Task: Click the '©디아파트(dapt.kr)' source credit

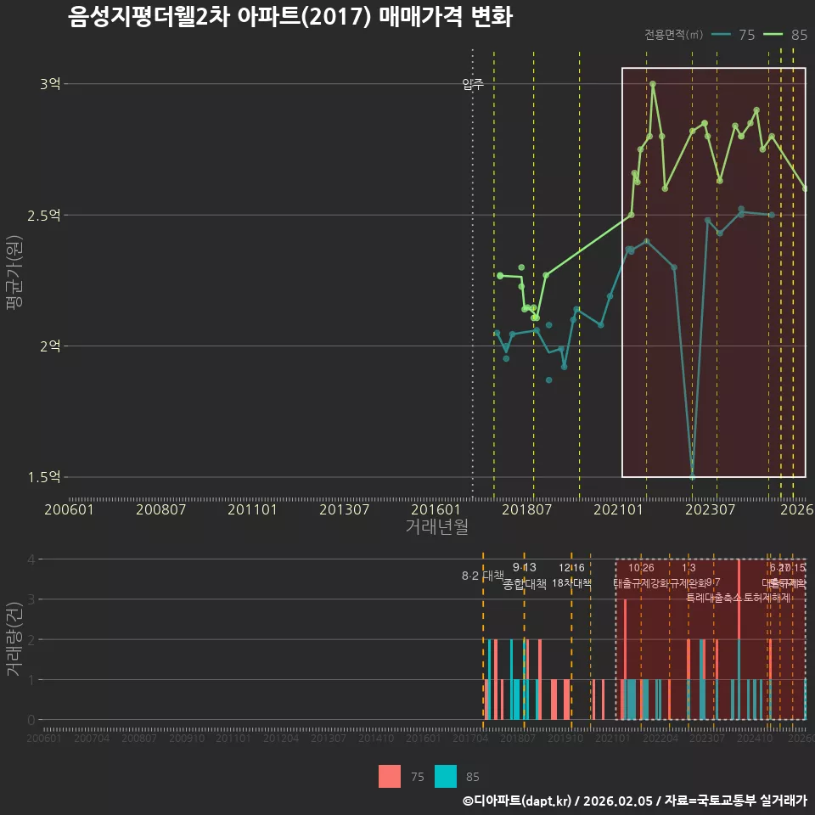Action: [x=517, y=801]
